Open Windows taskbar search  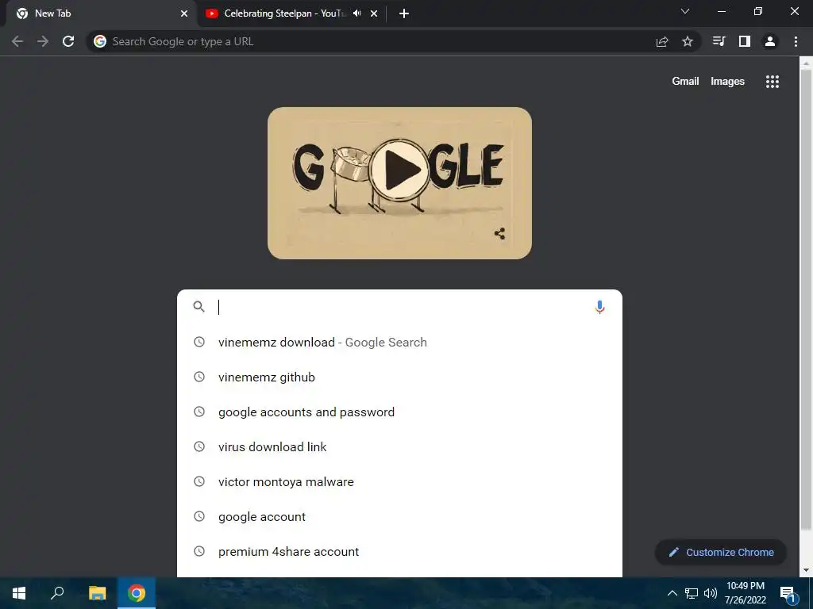tap(57, 593)
